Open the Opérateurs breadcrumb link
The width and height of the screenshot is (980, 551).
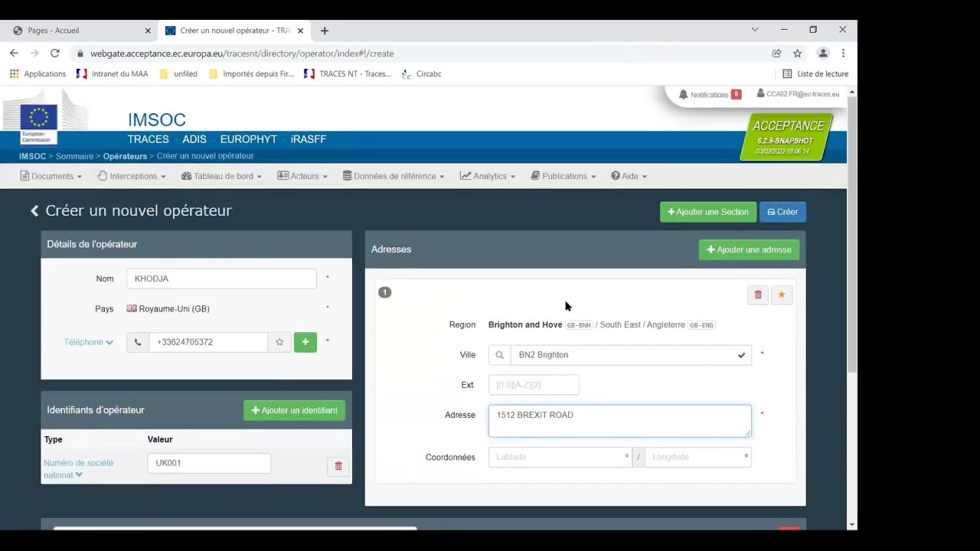point(125,156)
